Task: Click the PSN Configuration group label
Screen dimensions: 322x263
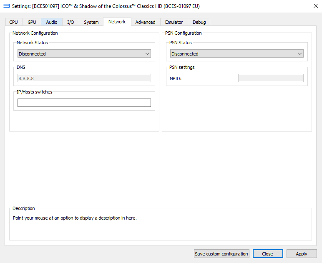Action: pos(184,33)
